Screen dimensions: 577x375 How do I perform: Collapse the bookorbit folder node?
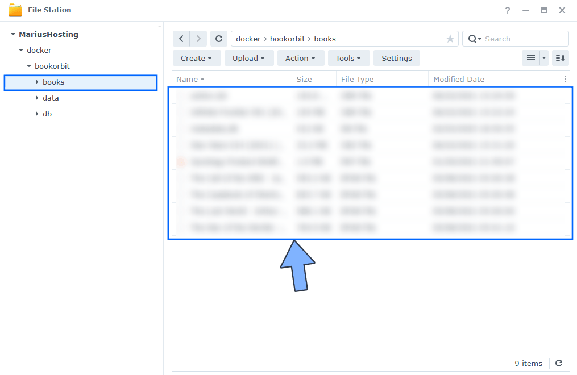click(x=28, y=66)
